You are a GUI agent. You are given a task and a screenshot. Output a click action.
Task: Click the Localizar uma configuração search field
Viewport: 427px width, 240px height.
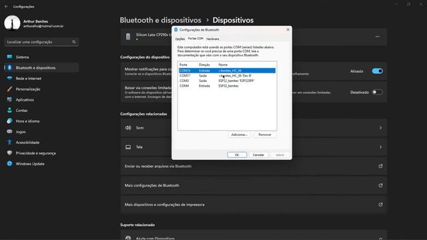coord(41,42)
